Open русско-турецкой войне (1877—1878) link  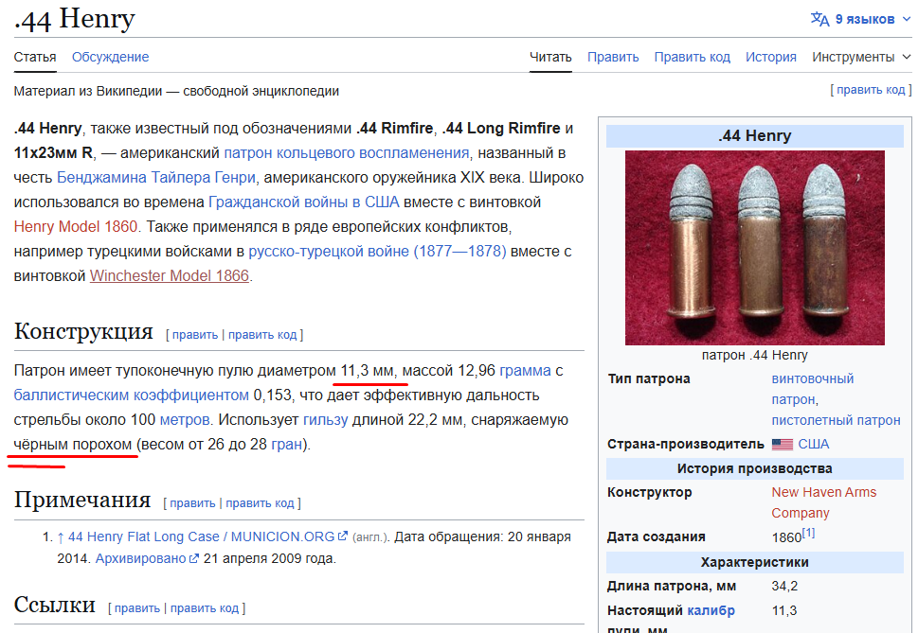tap(378, 252)
